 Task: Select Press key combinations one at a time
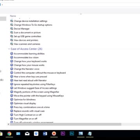pos(32,107)
